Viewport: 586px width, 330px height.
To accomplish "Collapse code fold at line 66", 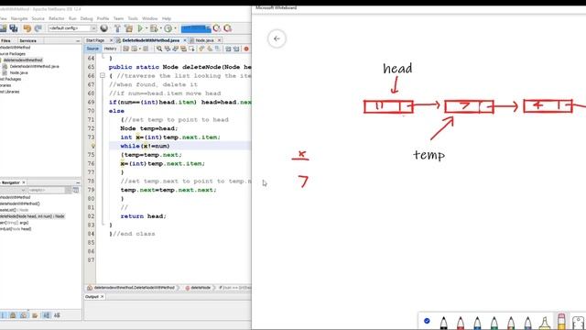I will (102, 75).
